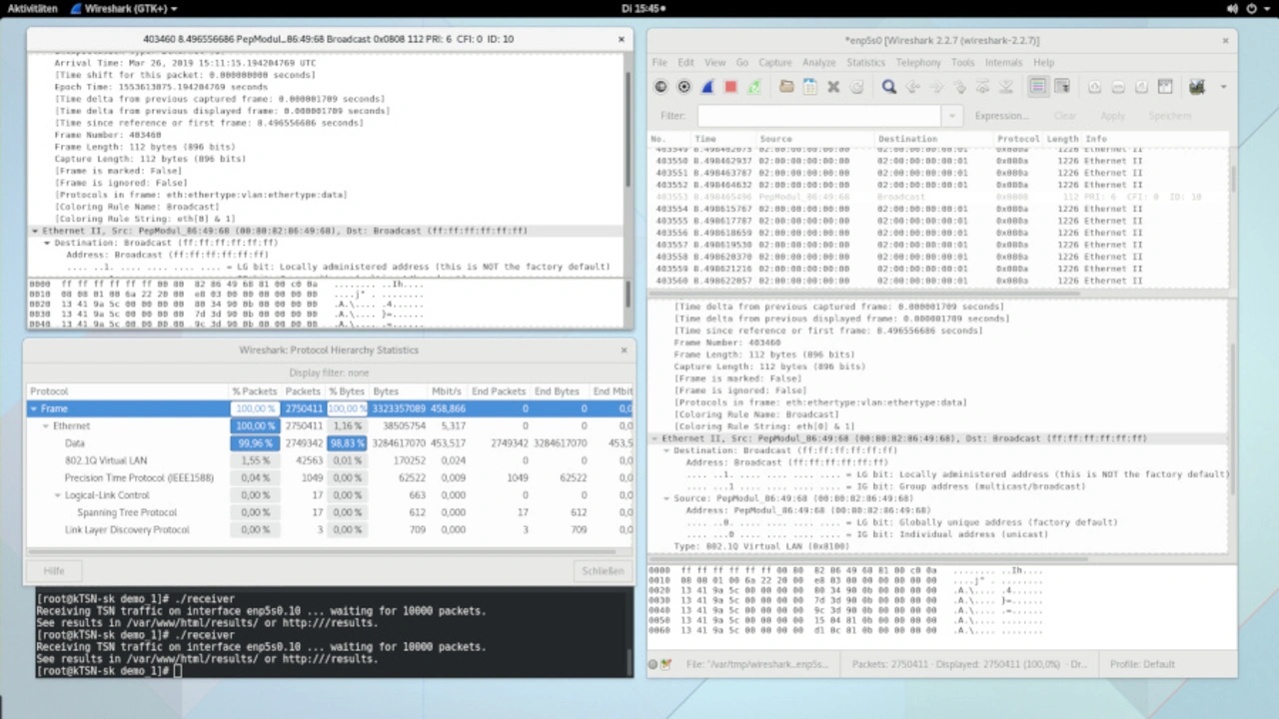Open the Statistics menu

865,62
